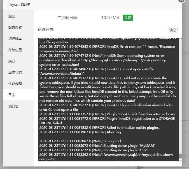Switch to the 切换版本 tab

pos(18,39)
